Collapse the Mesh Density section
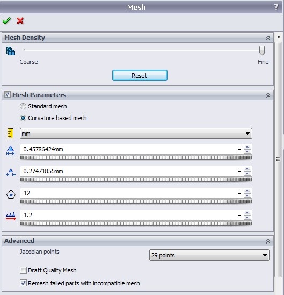The height and width of the screenshot is (295, 284). click(268, 38)
